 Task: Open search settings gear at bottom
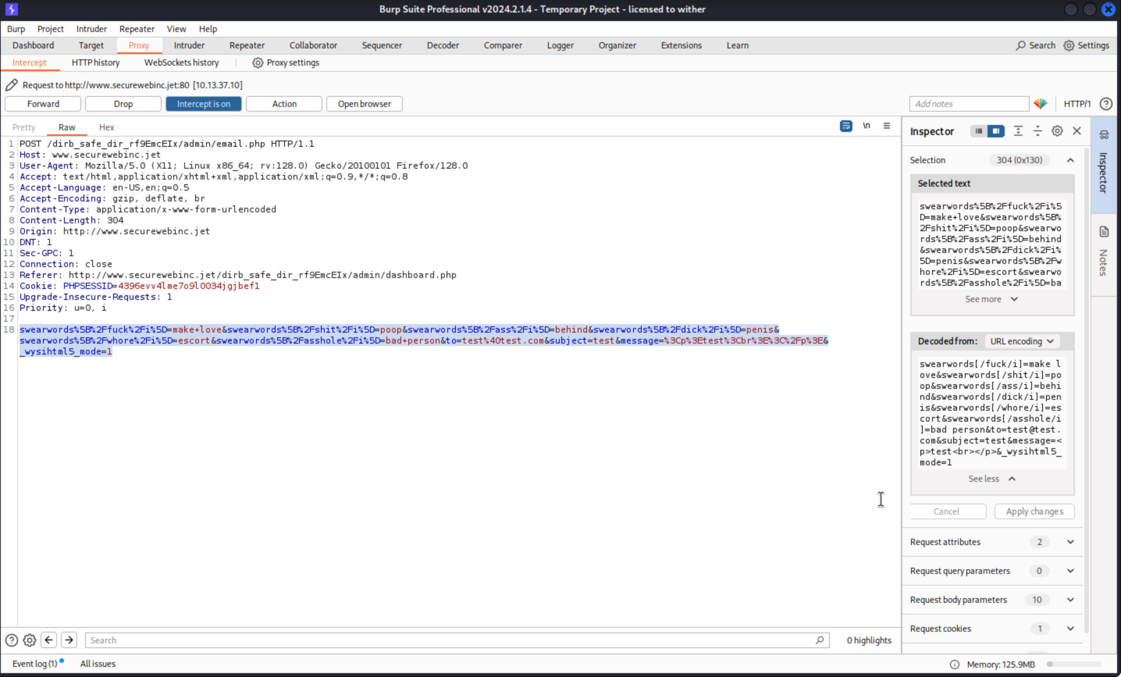tap(30, 640)
